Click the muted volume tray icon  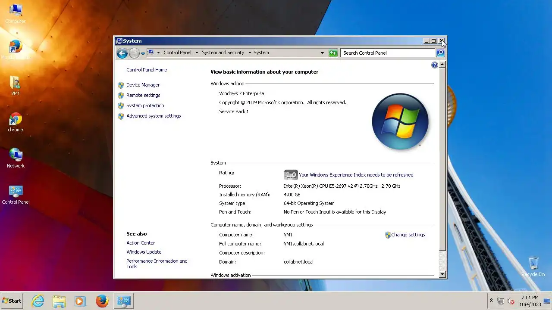pyautogui.click(x=511, y=301)
